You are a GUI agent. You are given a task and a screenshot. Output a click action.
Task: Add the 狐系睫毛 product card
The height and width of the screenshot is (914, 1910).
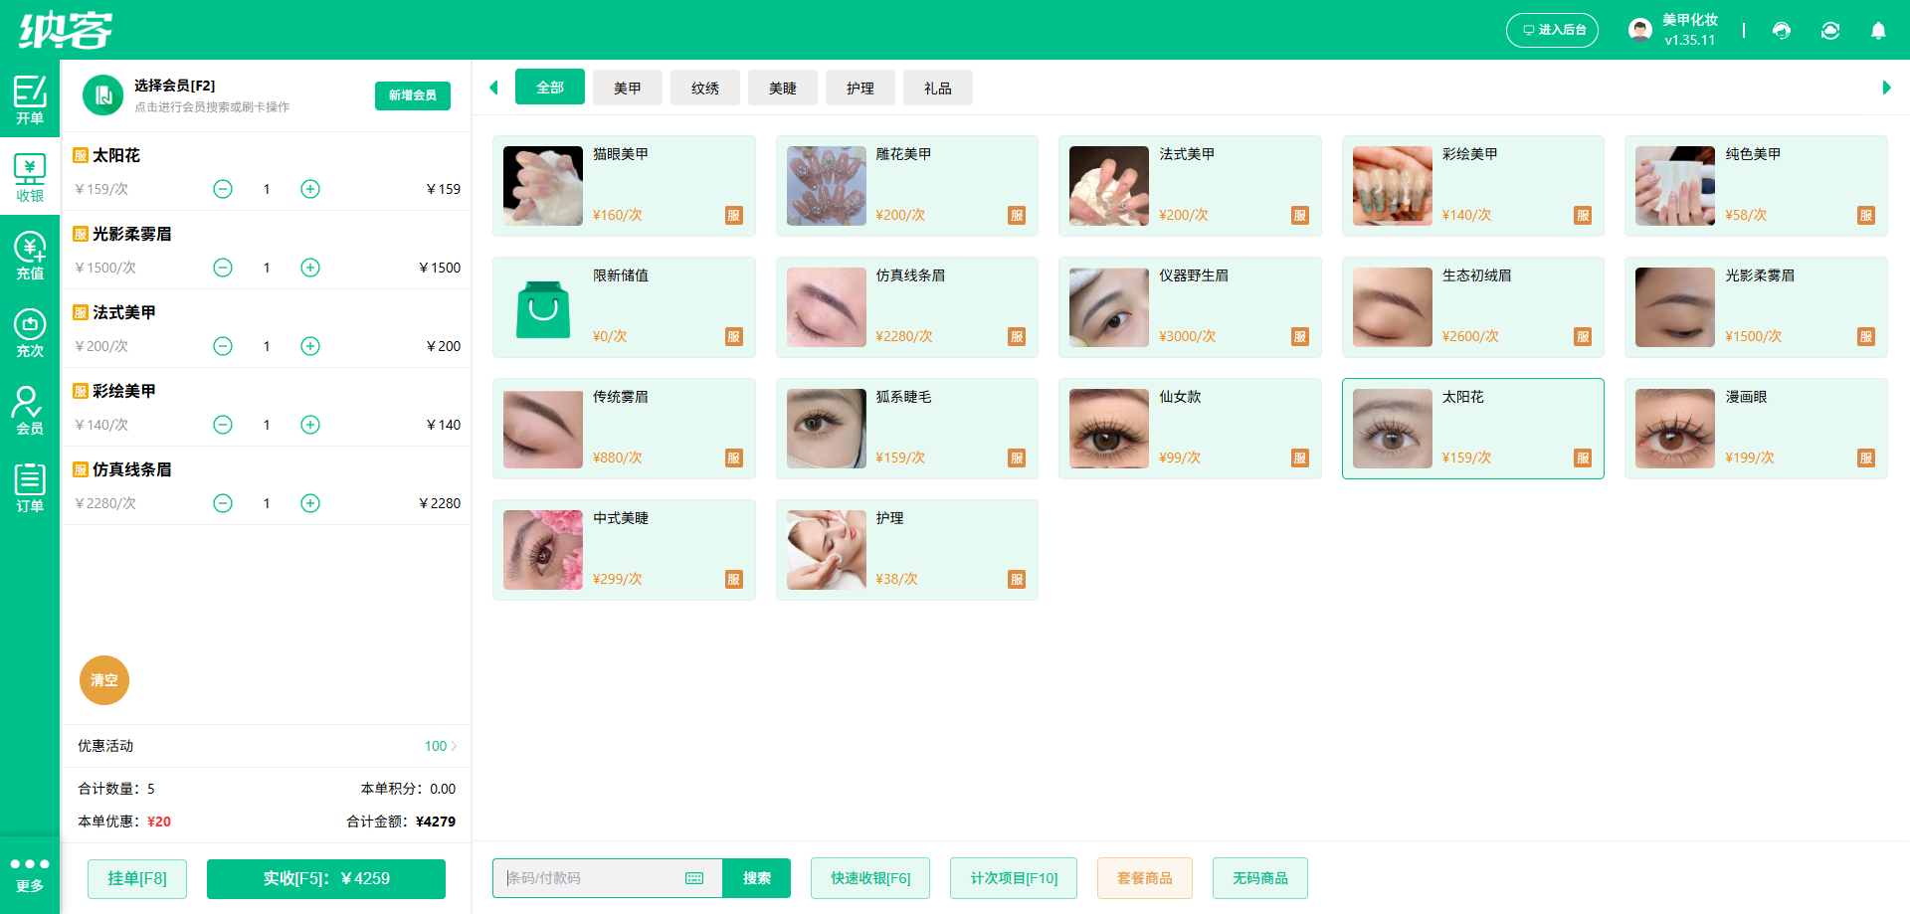[907, 429]
